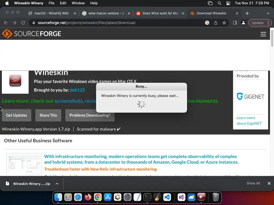
Task: Open Firefox from the Dock
Action: [x=88, y=197]
